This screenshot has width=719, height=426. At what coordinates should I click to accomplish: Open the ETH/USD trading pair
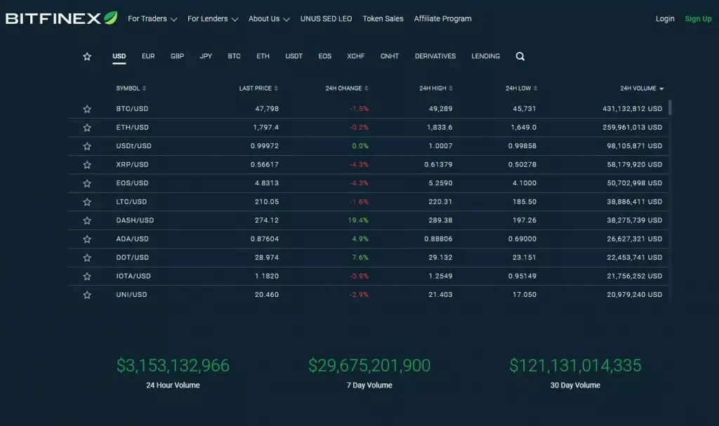pyautogui.click(x=132, y=128)
